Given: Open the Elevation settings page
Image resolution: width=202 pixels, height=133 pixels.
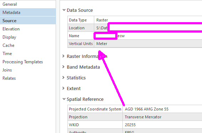Looking at the screenshot, I should click(x=11, y=29).
